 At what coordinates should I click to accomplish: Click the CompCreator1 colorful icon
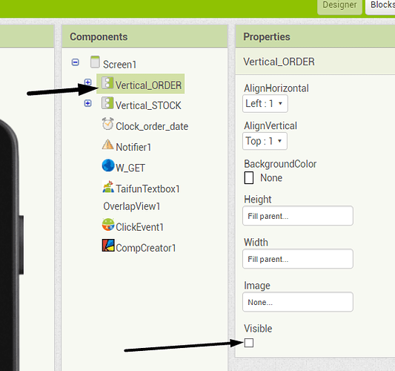(108, 246)
